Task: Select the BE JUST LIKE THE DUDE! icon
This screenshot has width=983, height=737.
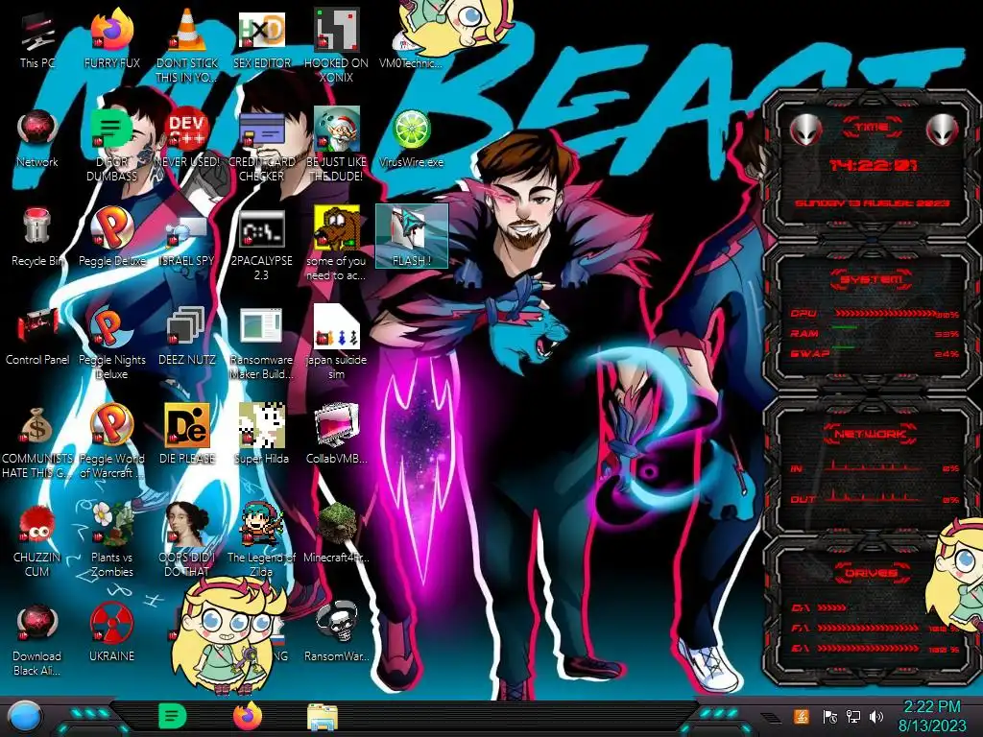Action: click(336, 145)
